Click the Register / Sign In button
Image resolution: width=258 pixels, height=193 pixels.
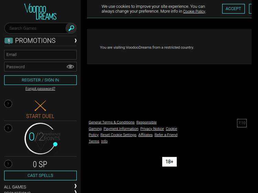(40, 80)
